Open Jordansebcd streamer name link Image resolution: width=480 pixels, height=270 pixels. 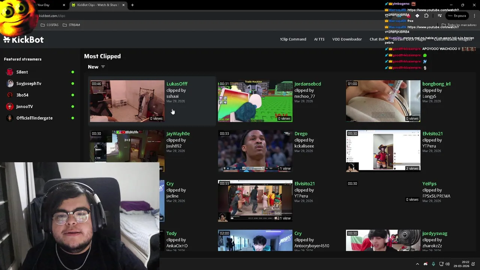[307, 84]
